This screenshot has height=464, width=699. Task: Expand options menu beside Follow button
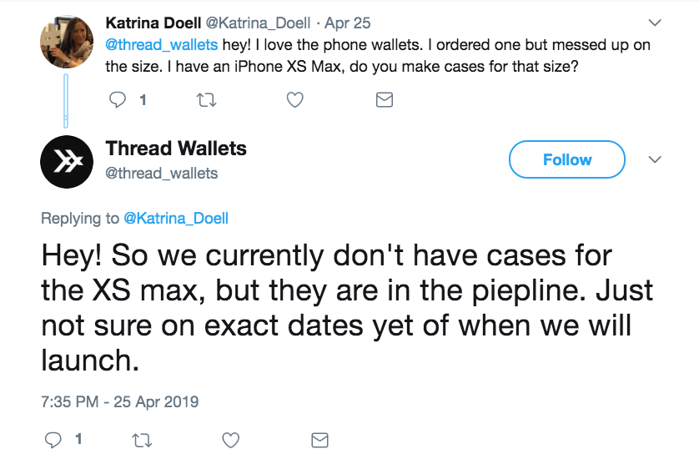pyautogui.click(x=655, y=159)
